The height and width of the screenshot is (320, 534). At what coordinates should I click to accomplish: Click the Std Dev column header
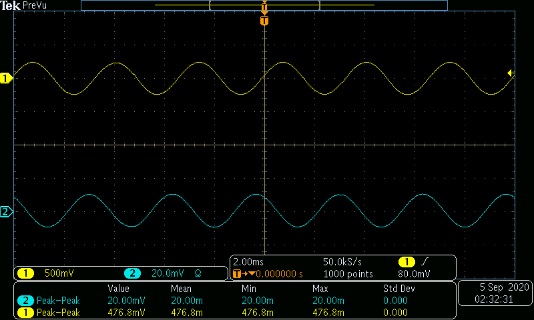398,289
